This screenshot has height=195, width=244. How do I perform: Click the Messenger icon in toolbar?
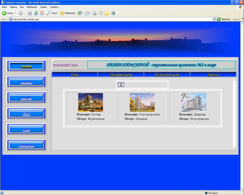(113, 13)
